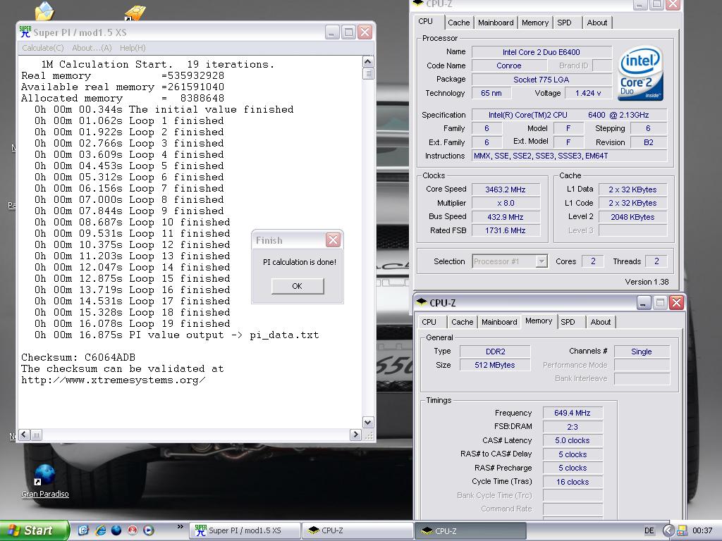722x541 pixels.
Task: Click OK in the Finish dialog
Action: click(x=298, y=286)
